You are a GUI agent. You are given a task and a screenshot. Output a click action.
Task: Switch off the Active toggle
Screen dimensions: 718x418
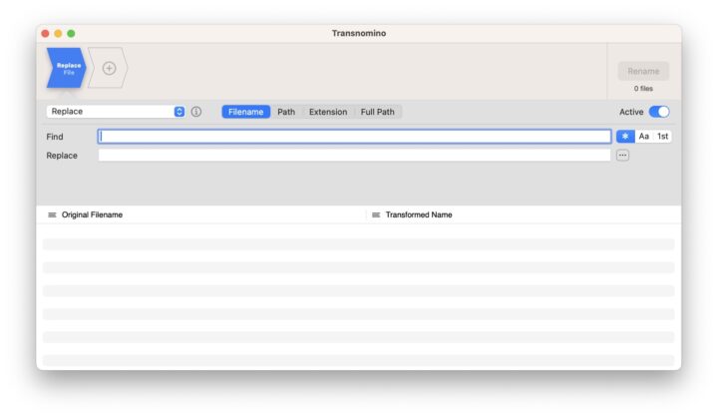pyautogui.click(x=659, y=112)
